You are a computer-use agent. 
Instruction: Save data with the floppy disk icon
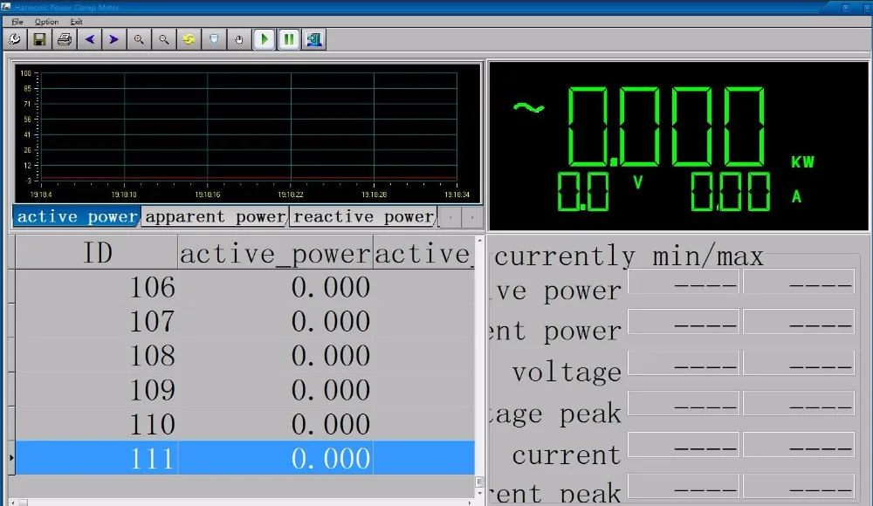click(39, 39)
